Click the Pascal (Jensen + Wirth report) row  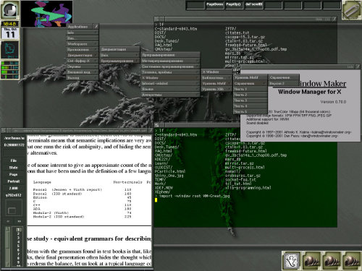(82, 189)
